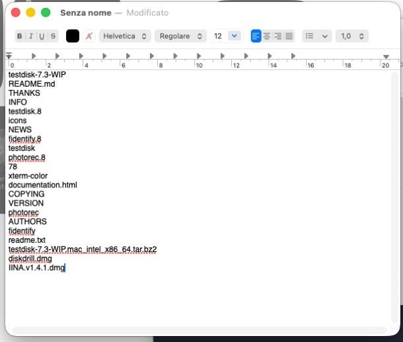Toggle bold formatting

coord(20,36)
